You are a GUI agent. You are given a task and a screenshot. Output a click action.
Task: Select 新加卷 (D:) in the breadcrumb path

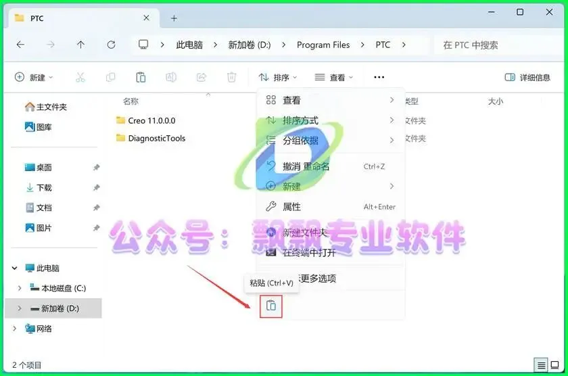tap(250, 45)
